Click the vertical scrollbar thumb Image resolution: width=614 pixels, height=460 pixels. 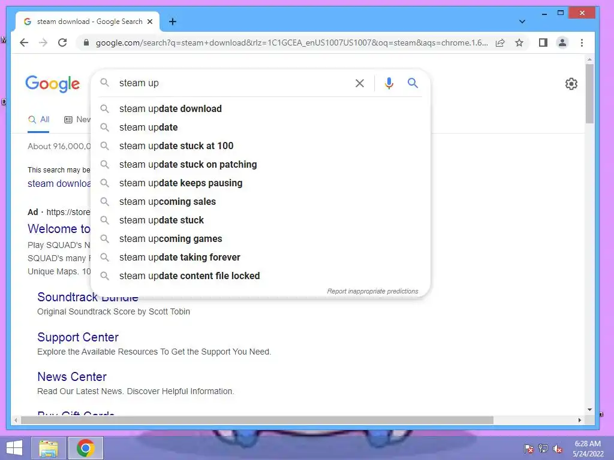[x=590, y=94]
